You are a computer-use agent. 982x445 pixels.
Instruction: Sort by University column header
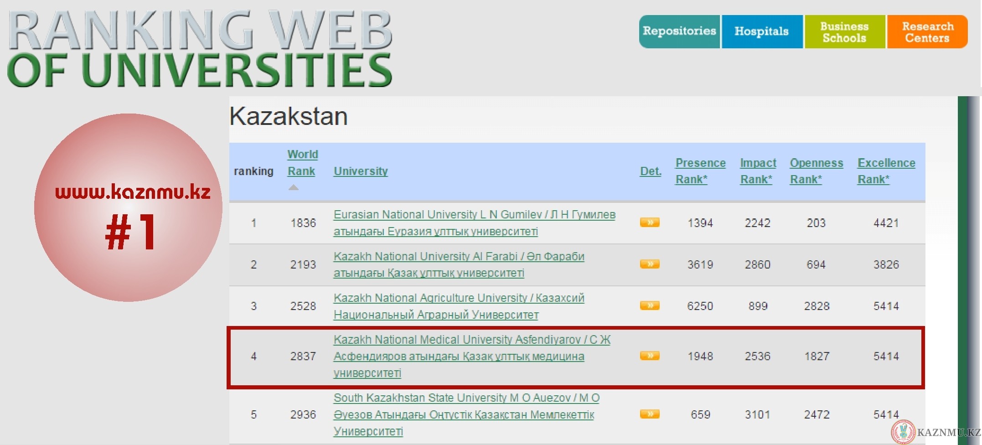361,171
